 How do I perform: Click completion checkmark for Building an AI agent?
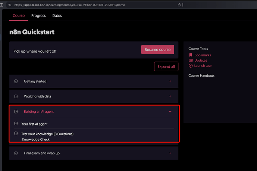tap(16, 112)
